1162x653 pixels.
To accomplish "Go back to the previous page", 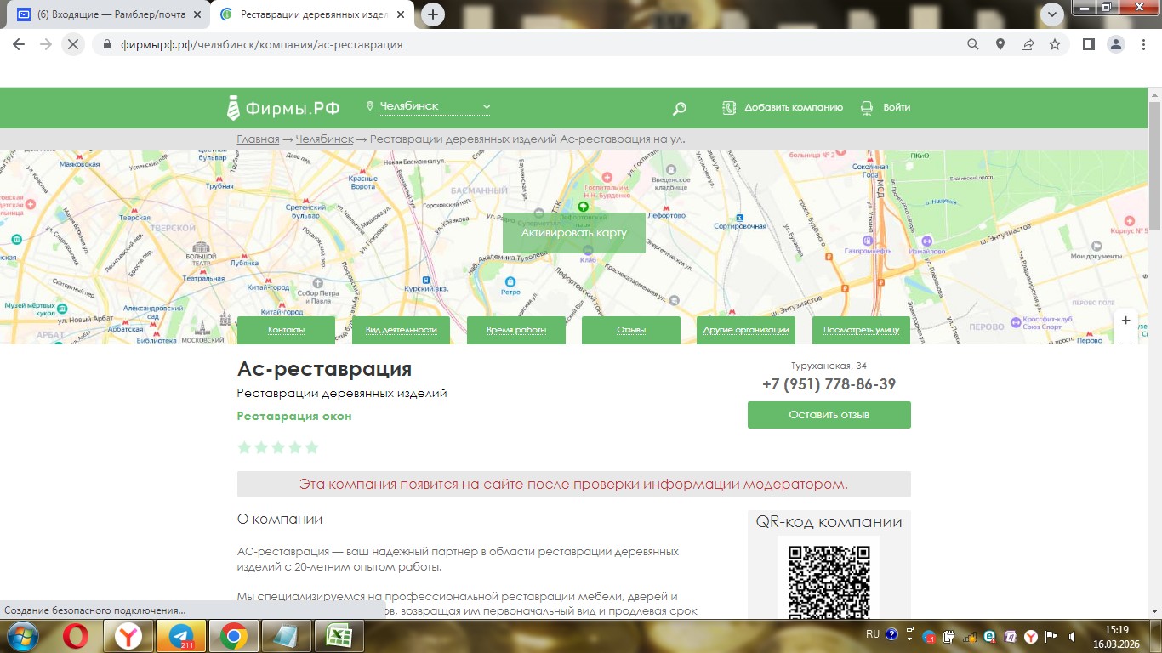I will pyautogui.click(x=19, y=44).
